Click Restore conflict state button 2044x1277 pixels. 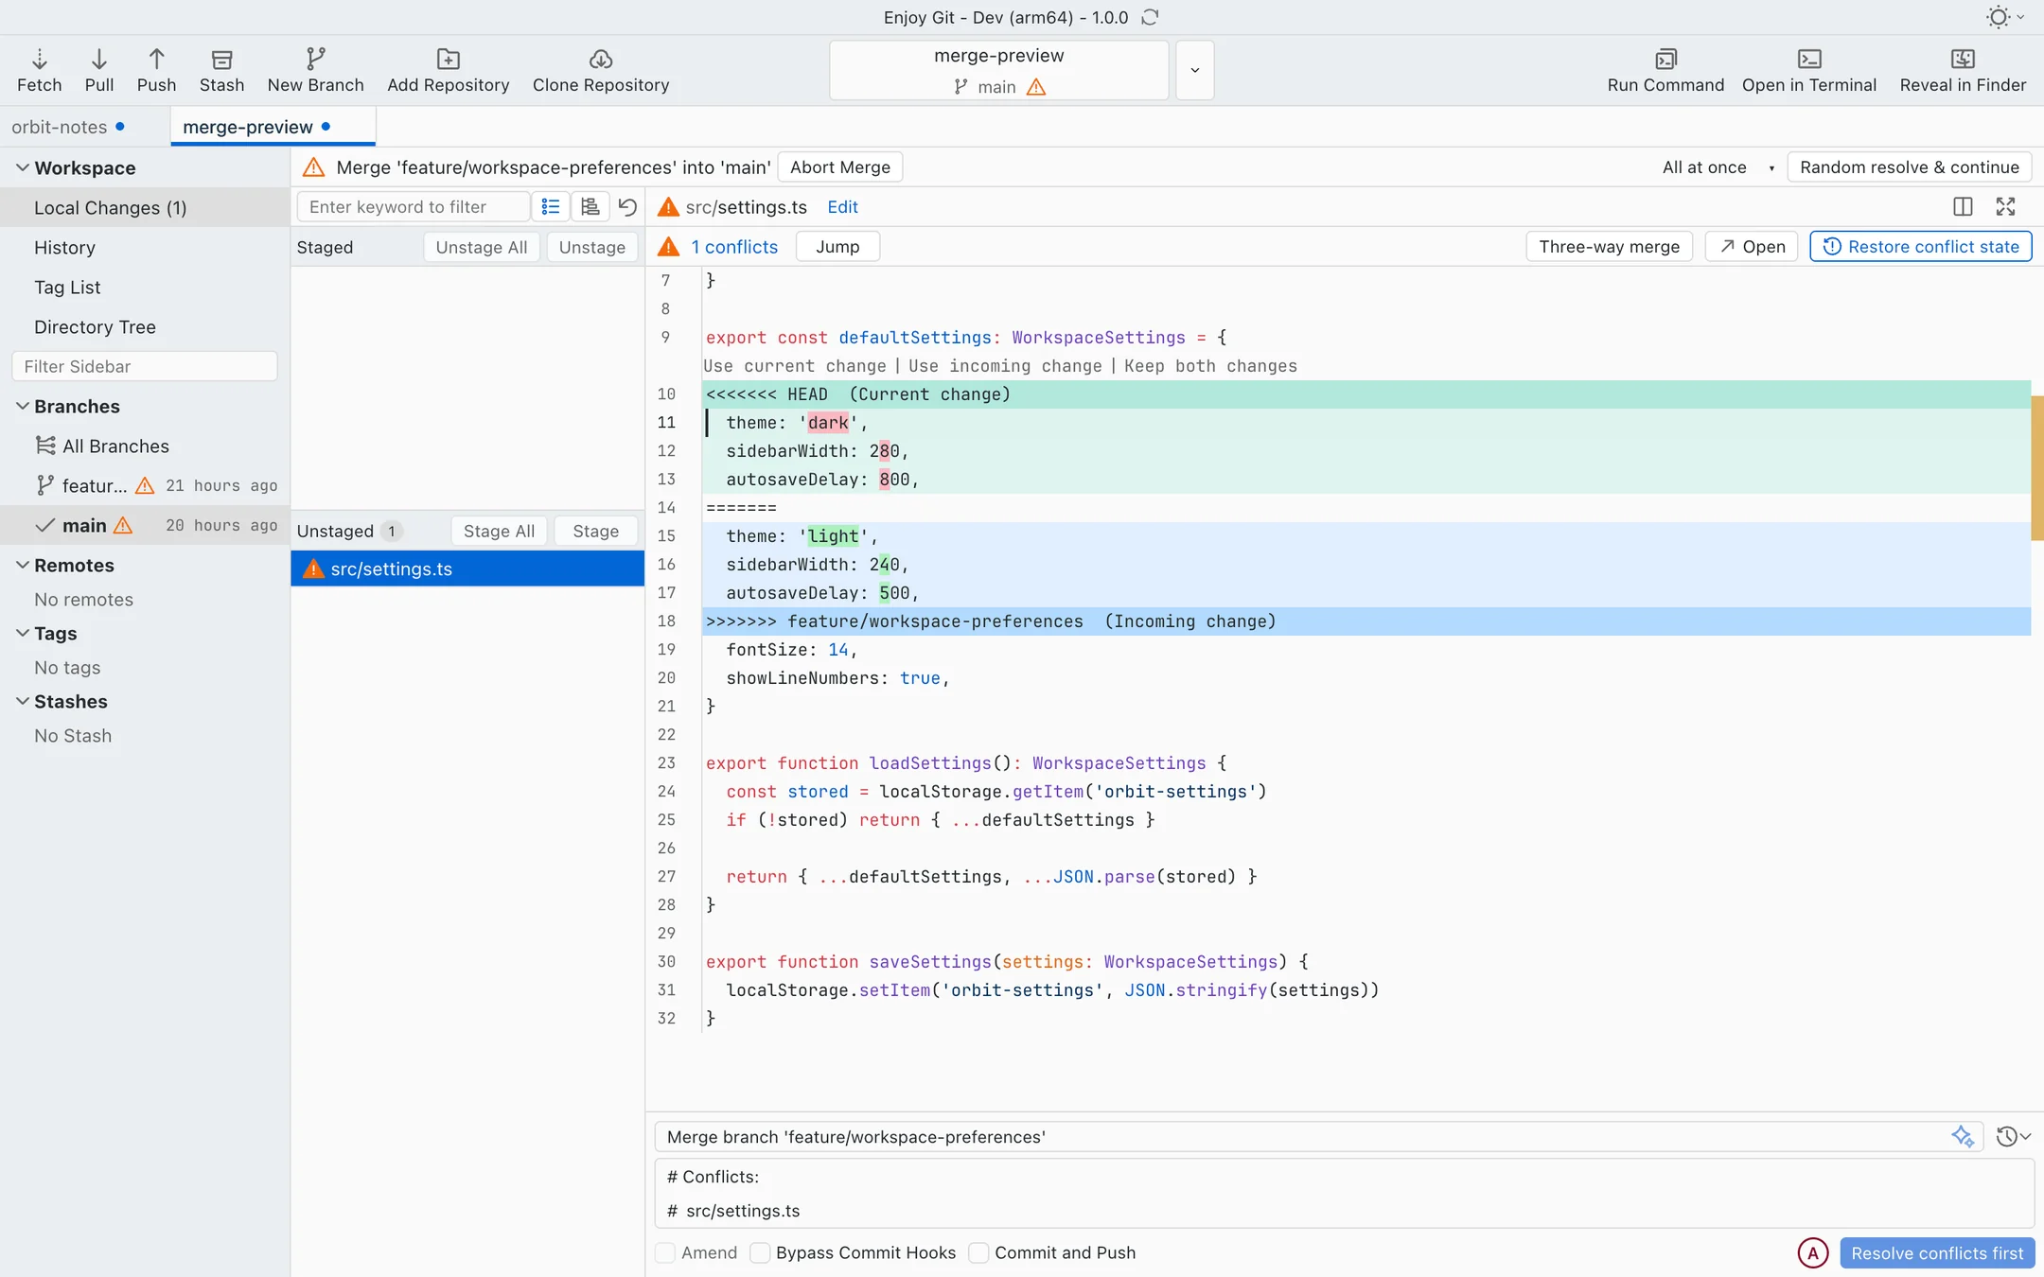[1920, 247]
